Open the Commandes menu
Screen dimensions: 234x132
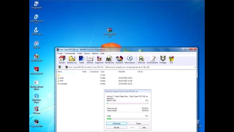(x=70, y=54)
